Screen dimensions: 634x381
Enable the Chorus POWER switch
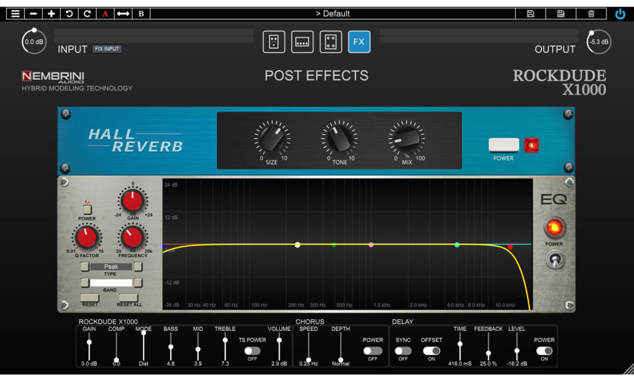point(373,351)
